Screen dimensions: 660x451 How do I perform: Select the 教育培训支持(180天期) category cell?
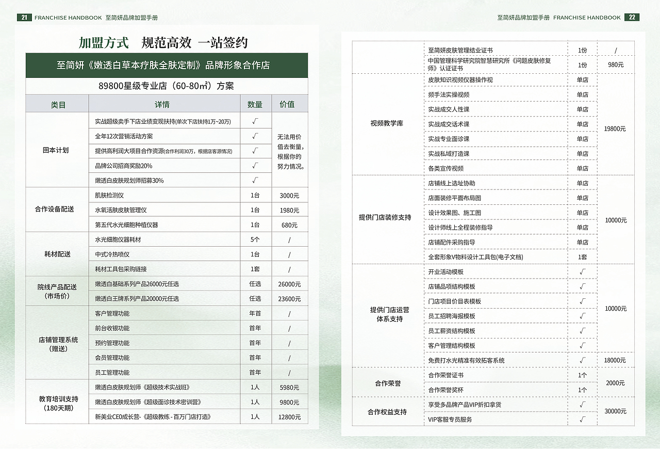pyautogui.click(x=57, y=402)
